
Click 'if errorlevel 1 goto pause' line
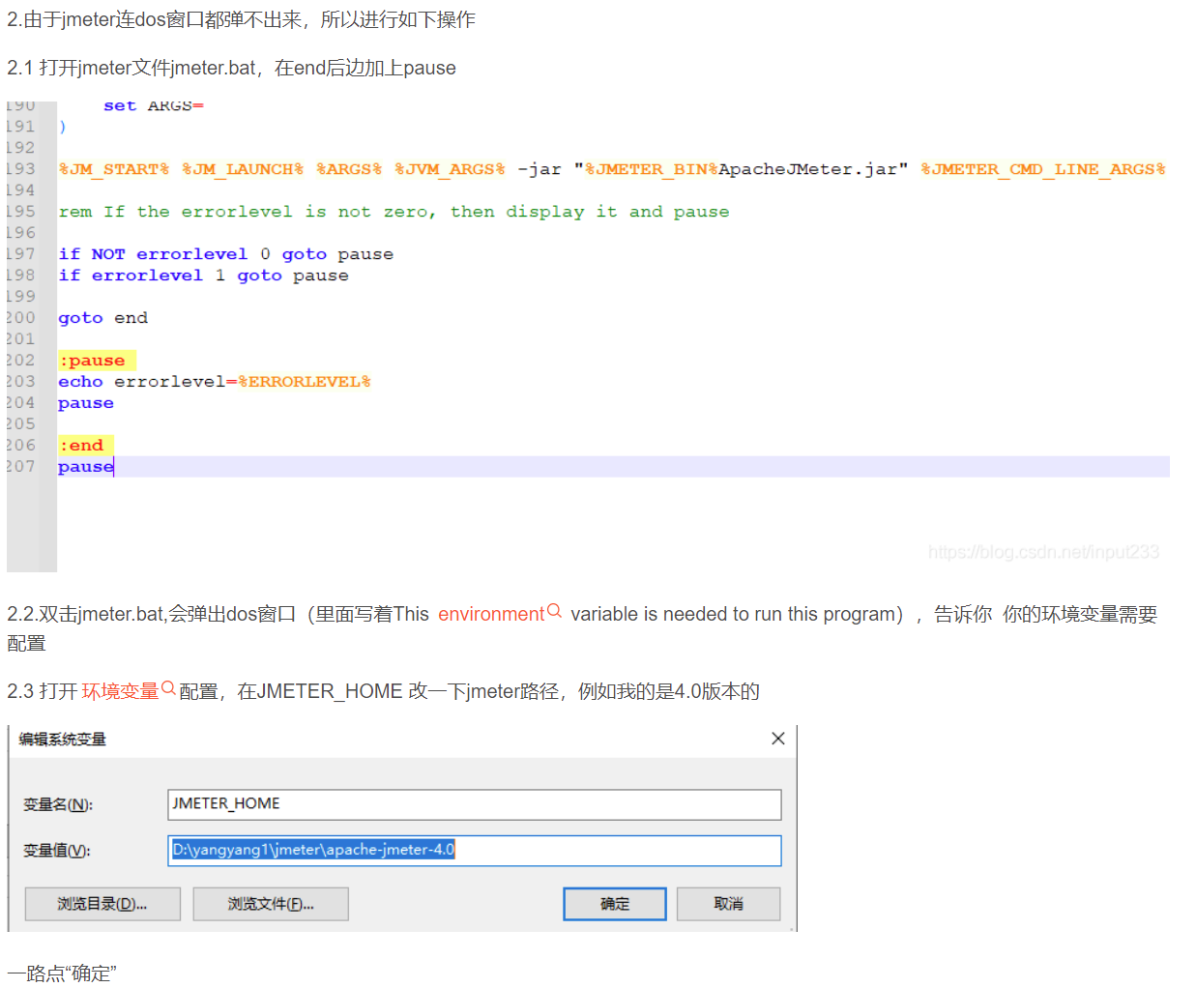[x=204, y=276]
